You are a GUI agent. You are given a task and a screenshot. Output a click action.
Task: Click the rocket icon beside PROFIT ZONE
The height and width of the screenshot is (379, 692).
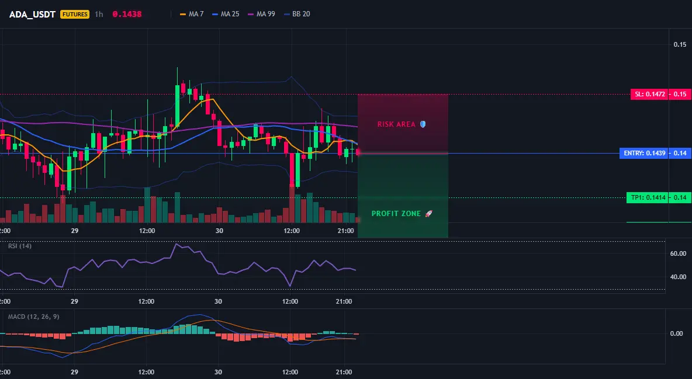tap(428, 214)
